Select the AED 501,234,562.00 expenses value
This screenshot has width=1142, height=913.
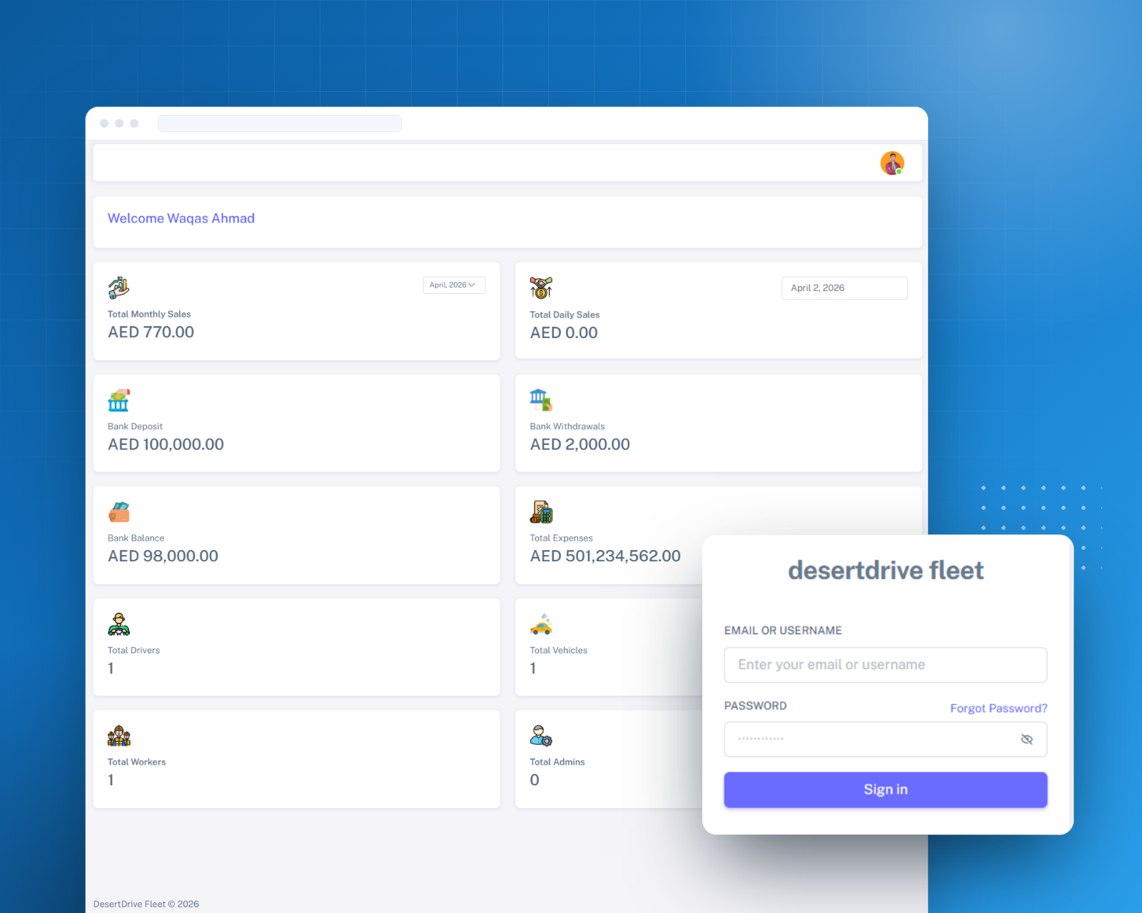605,556
